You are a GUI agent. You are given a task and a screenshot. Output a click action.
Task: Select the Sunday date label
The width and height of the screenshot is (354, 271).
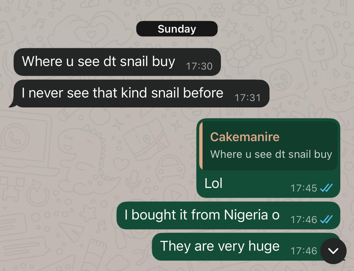pos(177,29)
